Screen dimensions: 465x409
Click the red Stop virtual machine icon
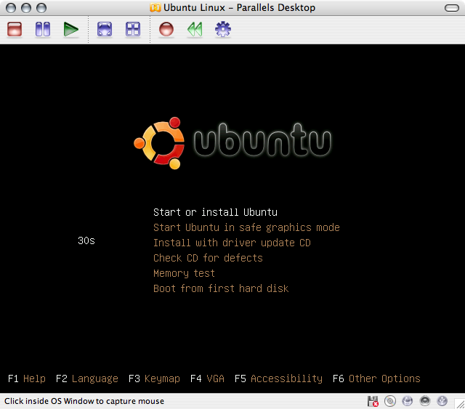pyautogui.click(x=15, y=29)
